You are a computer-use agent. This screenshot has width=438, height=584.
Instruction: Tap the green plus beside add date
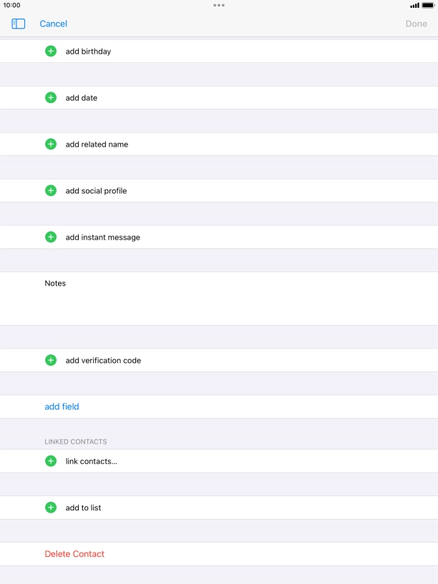point(51,98)
